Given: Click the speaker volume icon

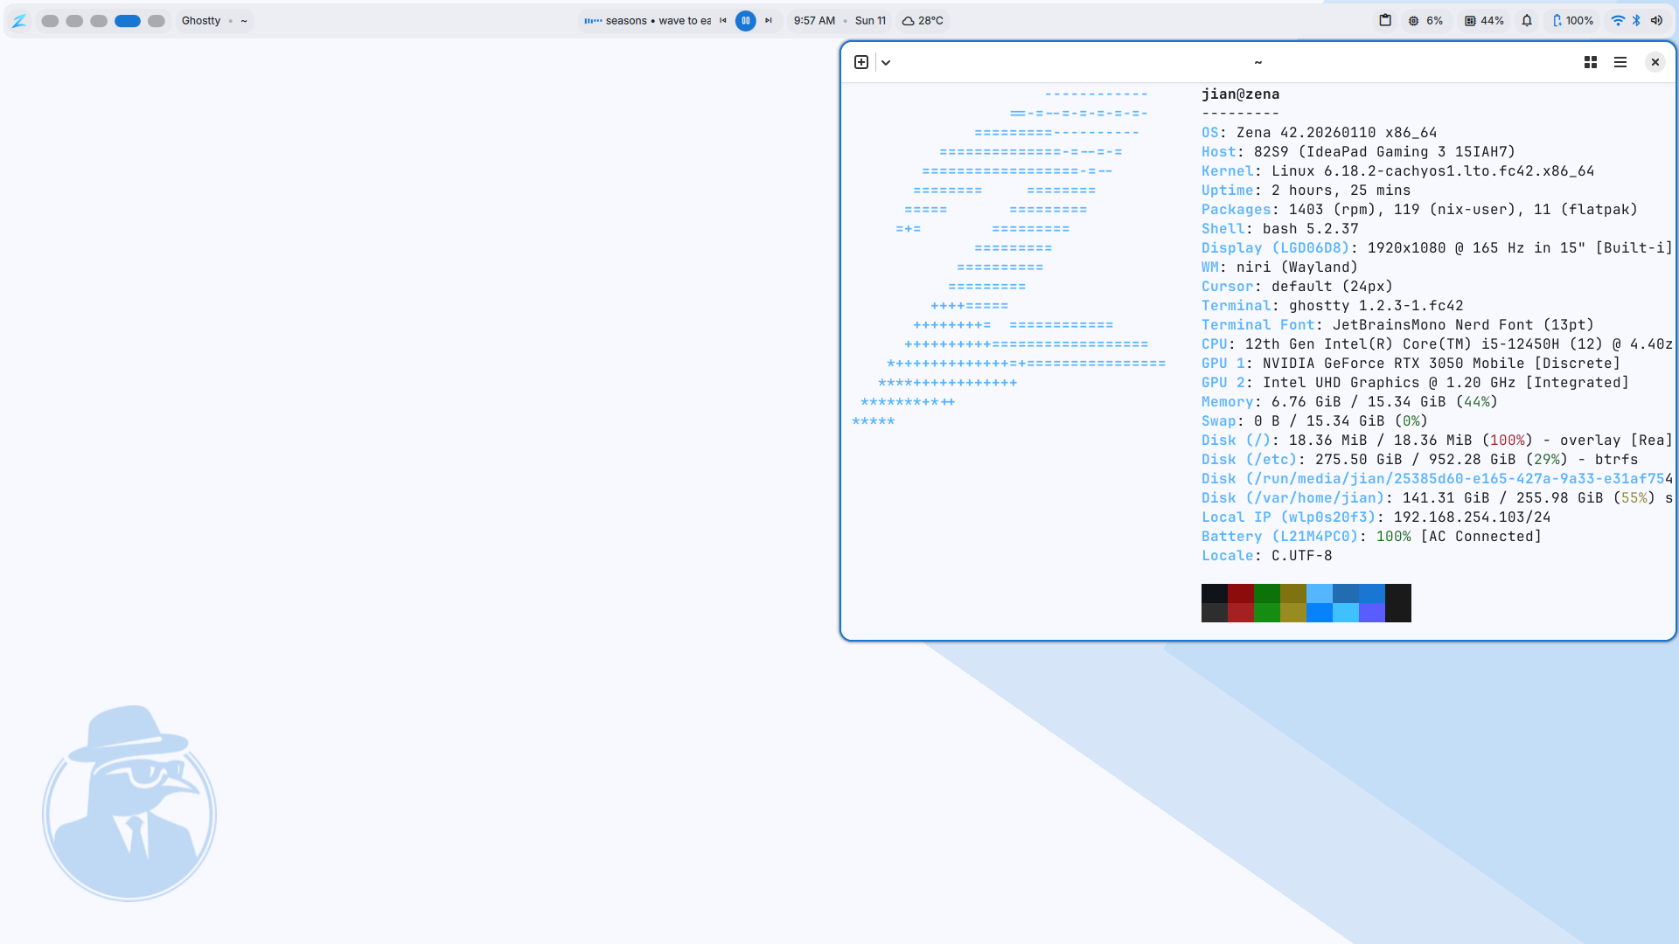Looking at the screenshot, I should (x=1656, y=20).
